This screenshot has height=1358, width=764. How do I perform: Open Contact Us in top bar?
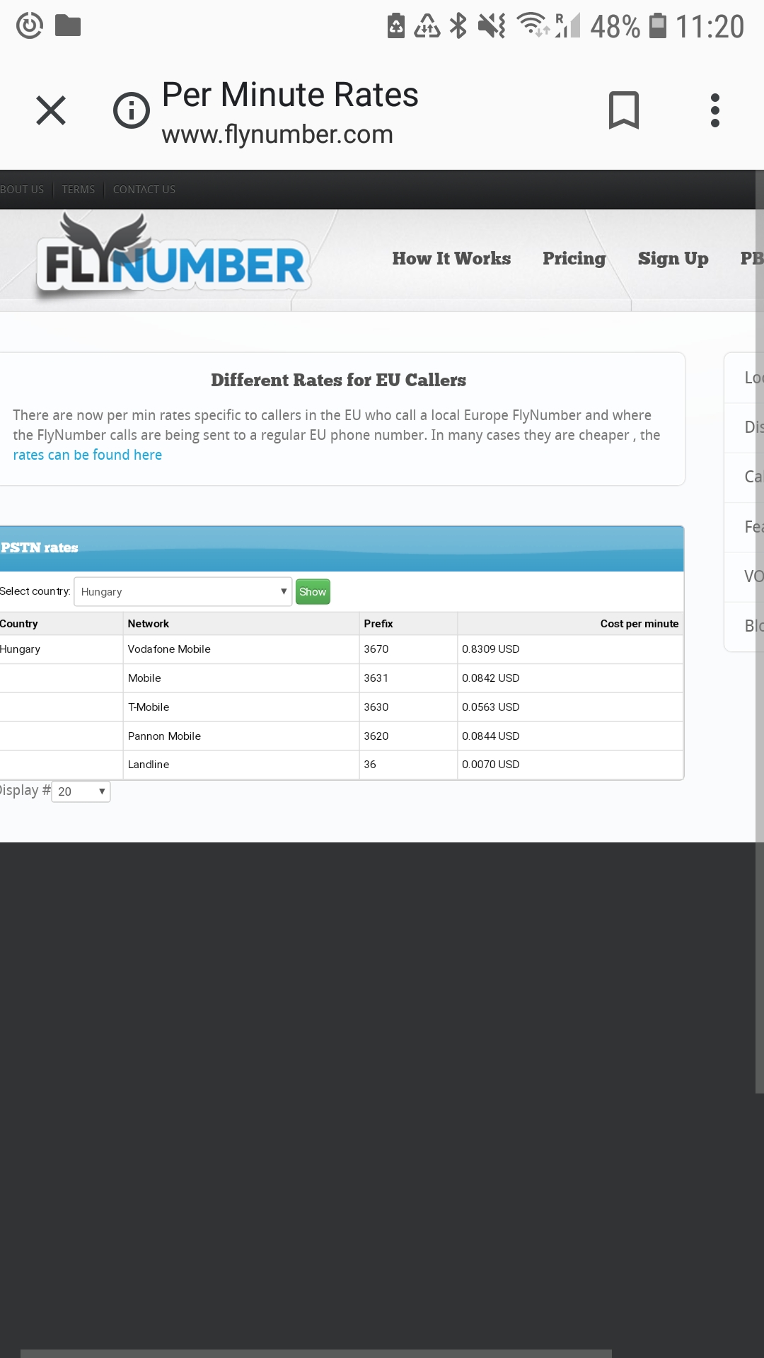144,190
